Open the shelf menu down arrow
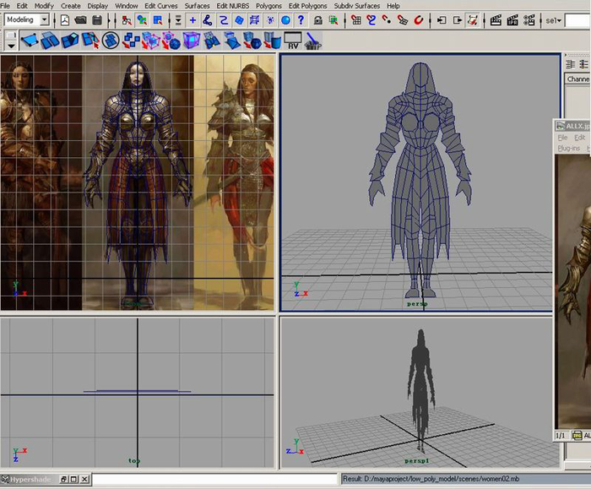 tap(11, 46)
